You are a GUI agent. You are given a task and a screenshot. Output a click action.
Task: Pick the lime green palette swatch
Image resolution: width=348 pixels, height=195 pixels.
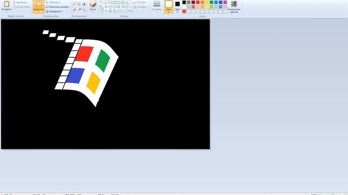point(212,7)
